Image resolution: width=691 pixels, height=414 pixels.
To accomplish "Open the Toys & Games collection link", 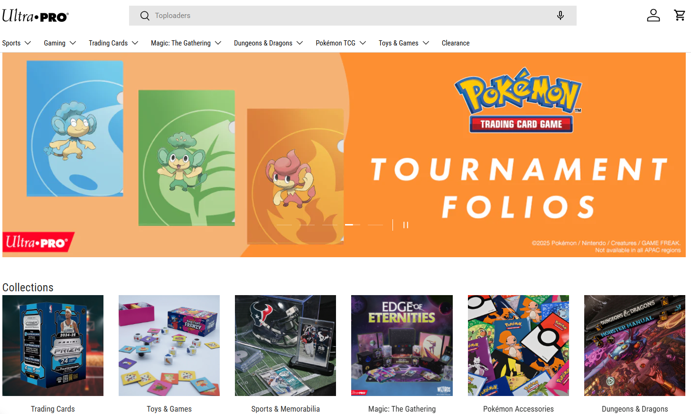I will [169, 408].
